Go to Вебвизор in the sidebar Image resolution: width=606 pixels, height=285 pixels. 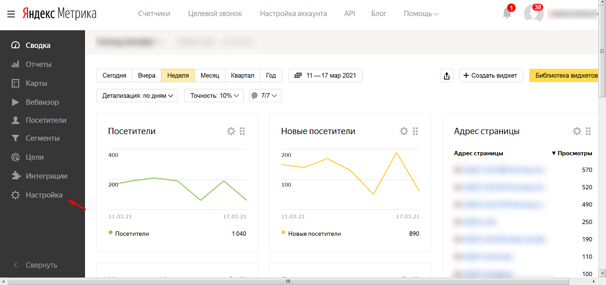click(42, 102)
